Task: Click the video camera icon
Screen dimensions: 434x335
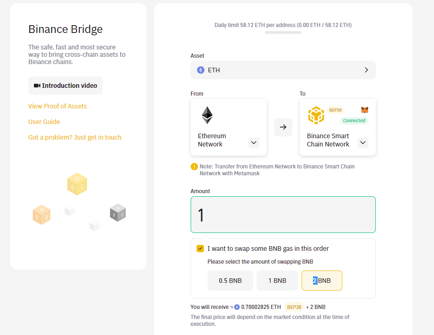Action: [37, 86]
